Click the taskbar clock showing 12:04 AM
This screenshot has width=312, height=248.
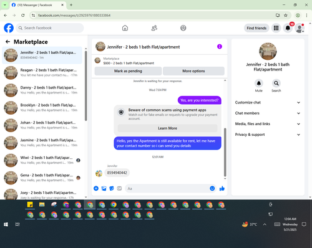point(290,224)
